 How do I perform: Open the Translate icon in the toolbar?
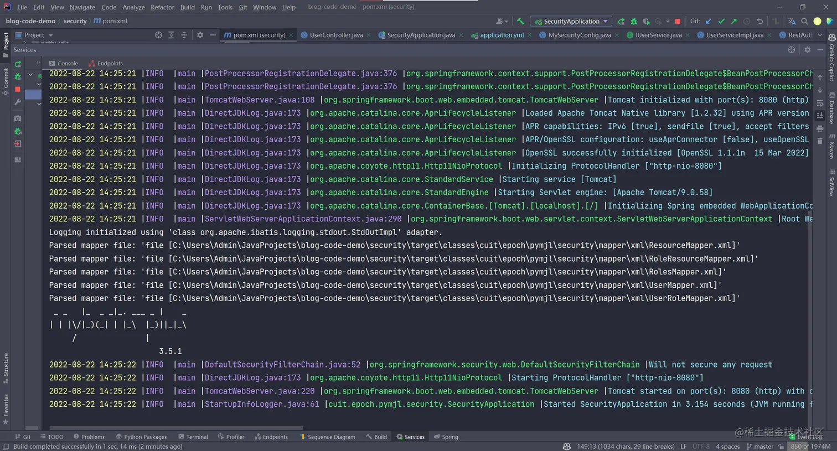792,21
